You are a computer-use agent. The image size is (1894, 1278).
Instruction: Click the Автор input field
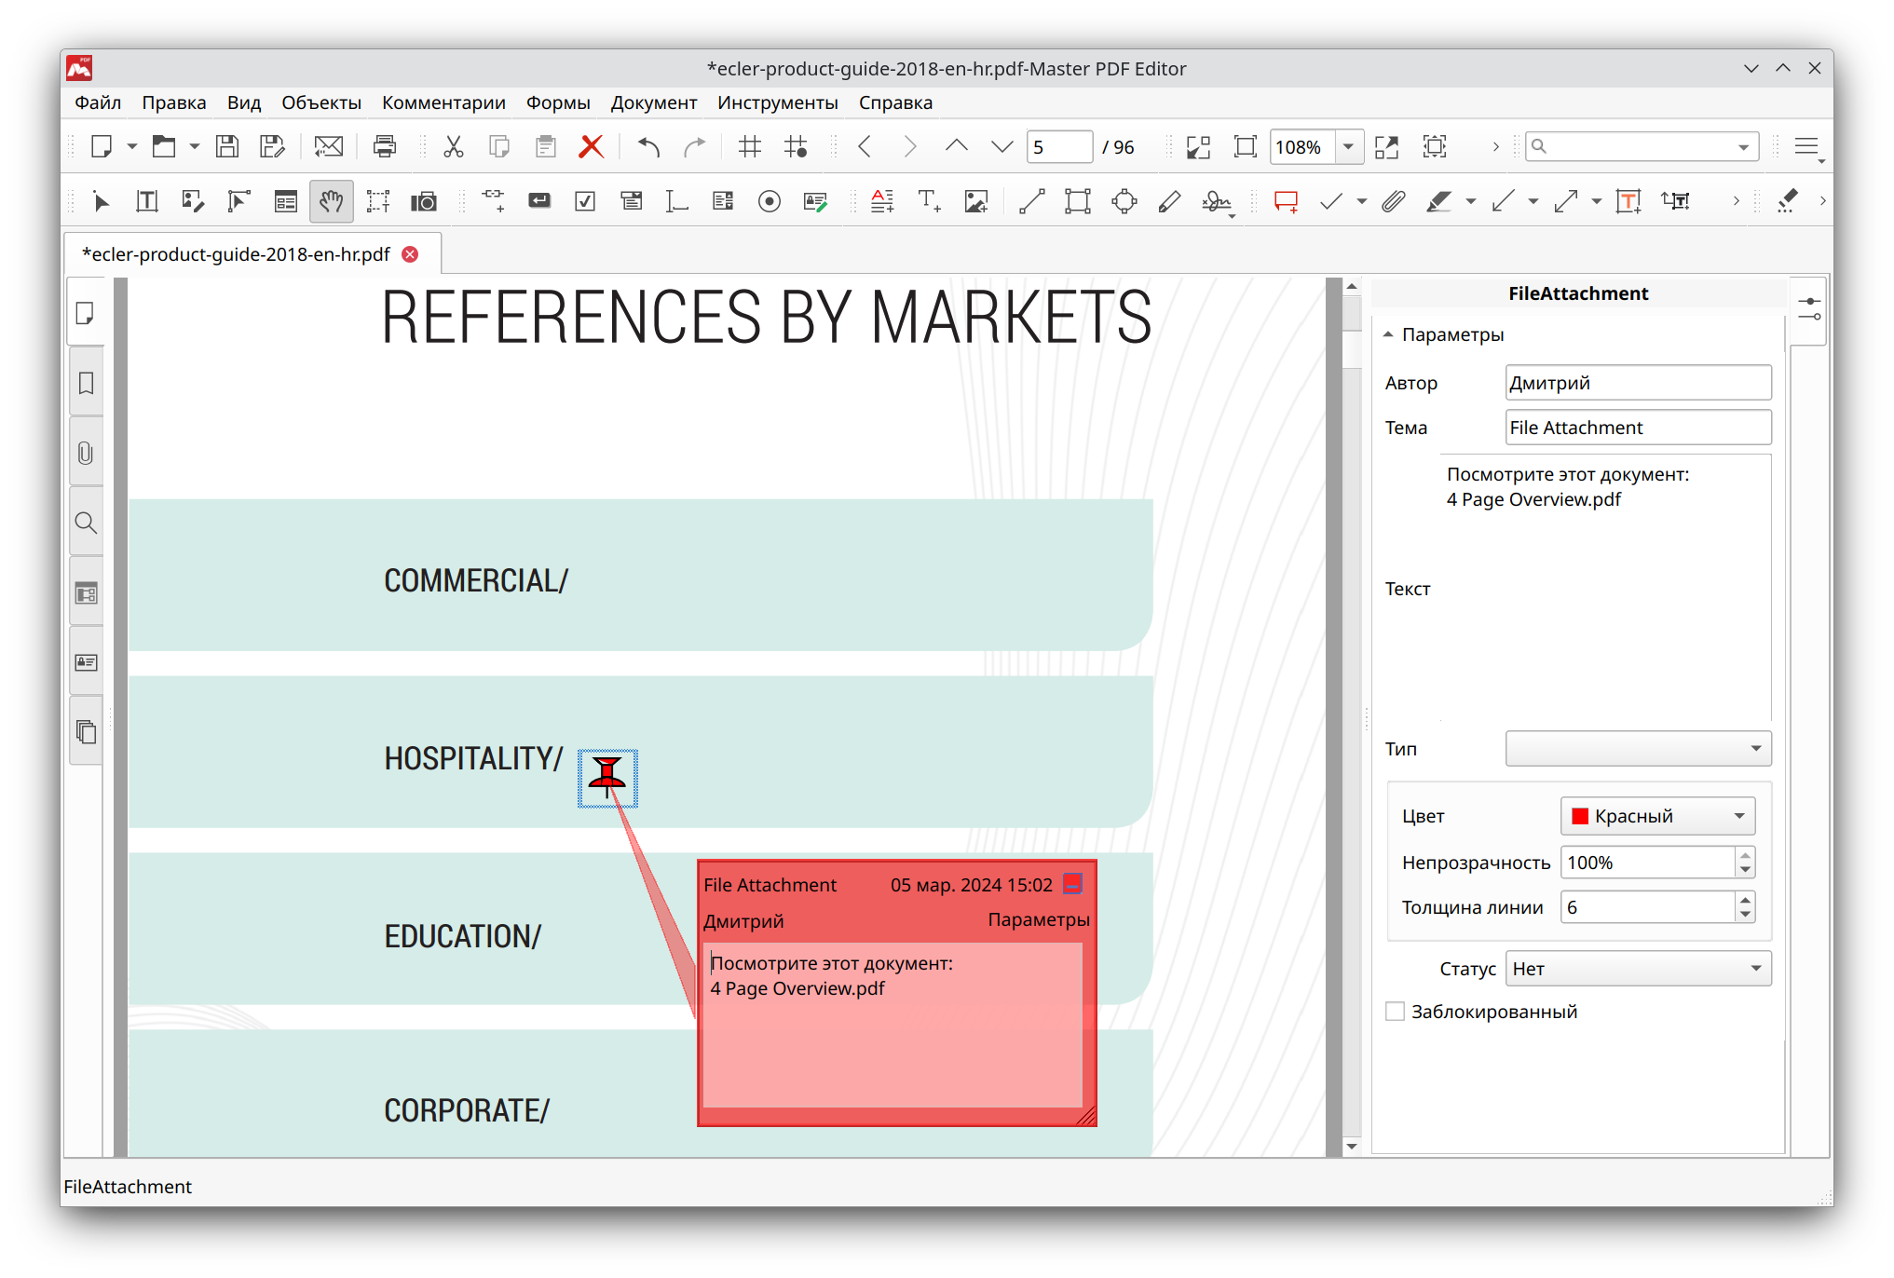click(1638, 383)
